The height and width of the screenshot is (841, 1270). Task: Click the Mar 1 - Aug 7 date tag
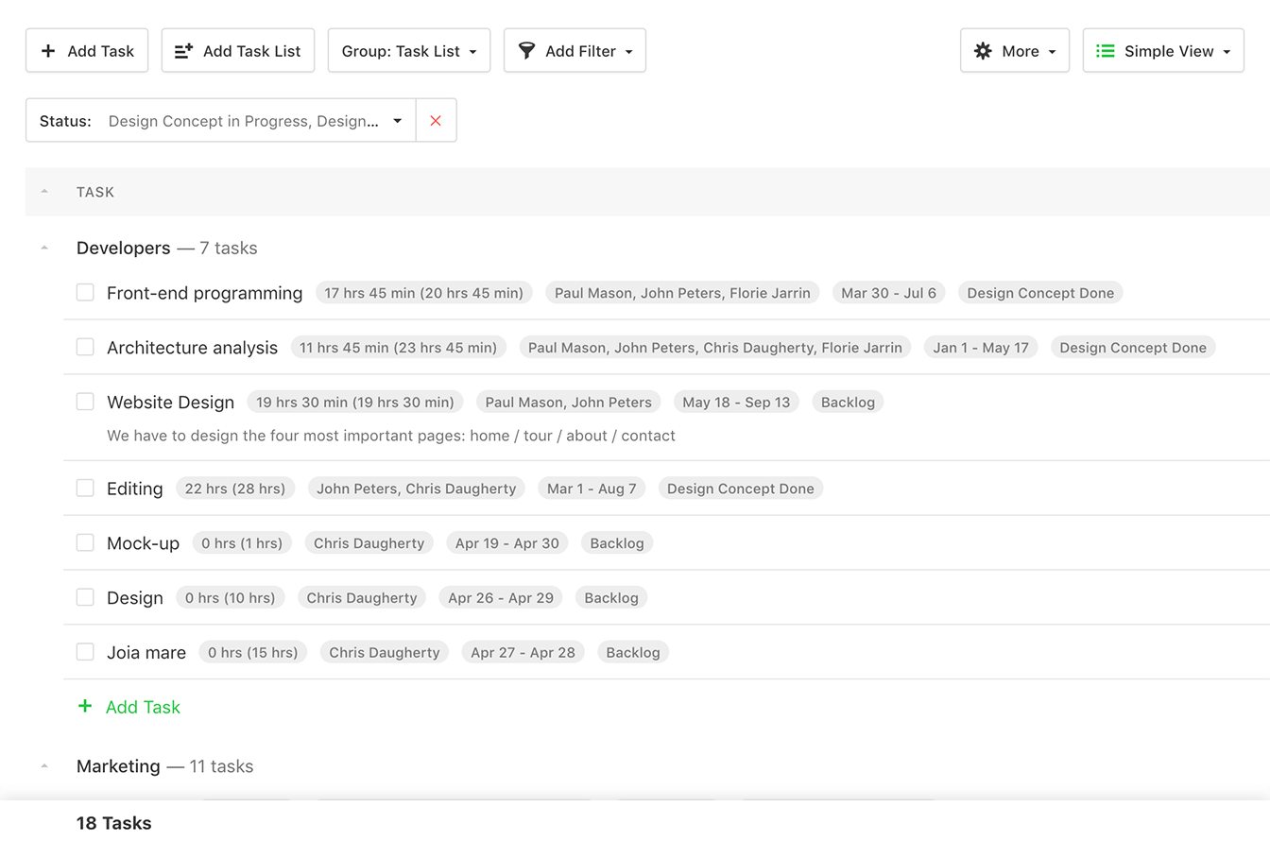(x=592, y=489)
